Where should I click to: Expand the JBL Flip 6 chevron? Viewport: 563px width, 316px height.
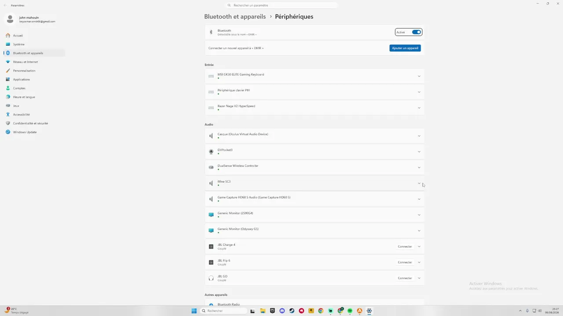coord(419,262)
